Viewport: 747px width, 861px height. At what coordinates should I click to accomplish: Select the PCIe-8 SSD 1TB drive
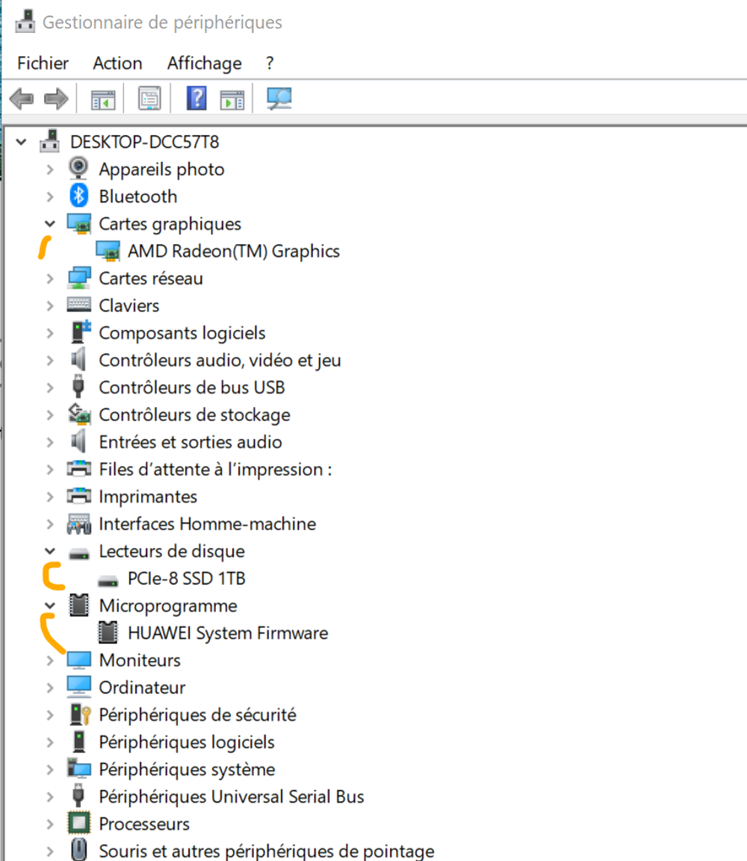click(x=186, y=578)
